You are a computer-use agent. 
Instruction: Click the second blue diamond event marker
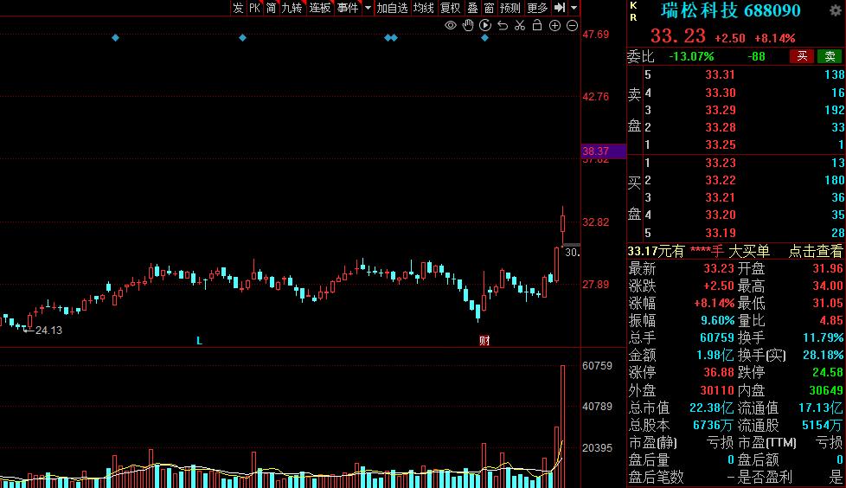(243, 38)
